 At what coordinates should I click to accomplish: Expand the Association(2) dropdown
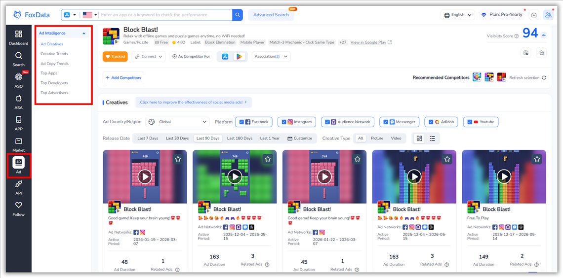coord(271,57)
